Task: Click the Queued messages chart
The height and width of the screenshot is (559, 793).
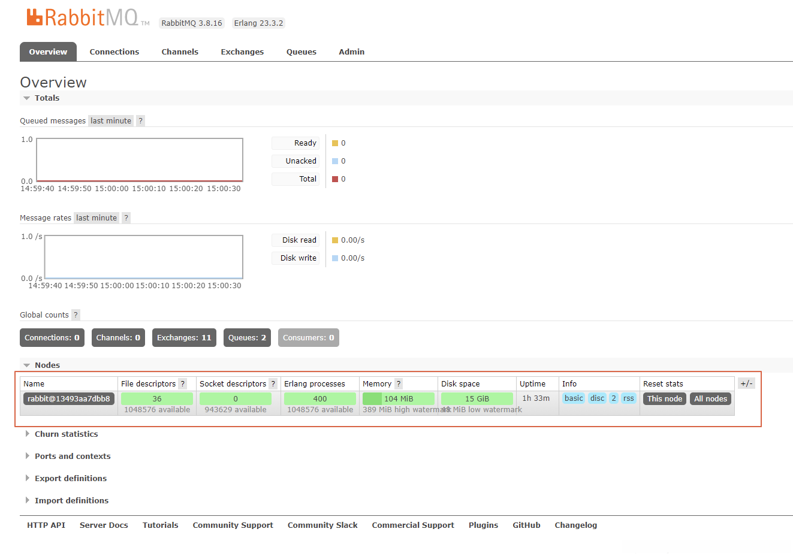Action: point(140,160)
